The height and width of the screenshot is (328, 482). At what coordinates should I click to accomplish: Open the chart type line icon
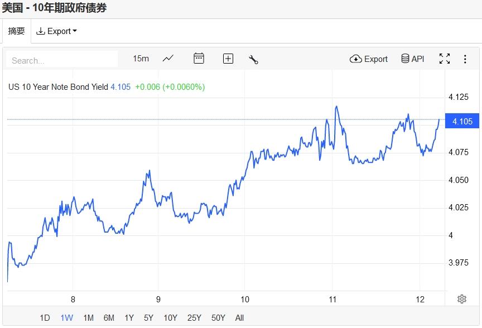tap(168, 59)
